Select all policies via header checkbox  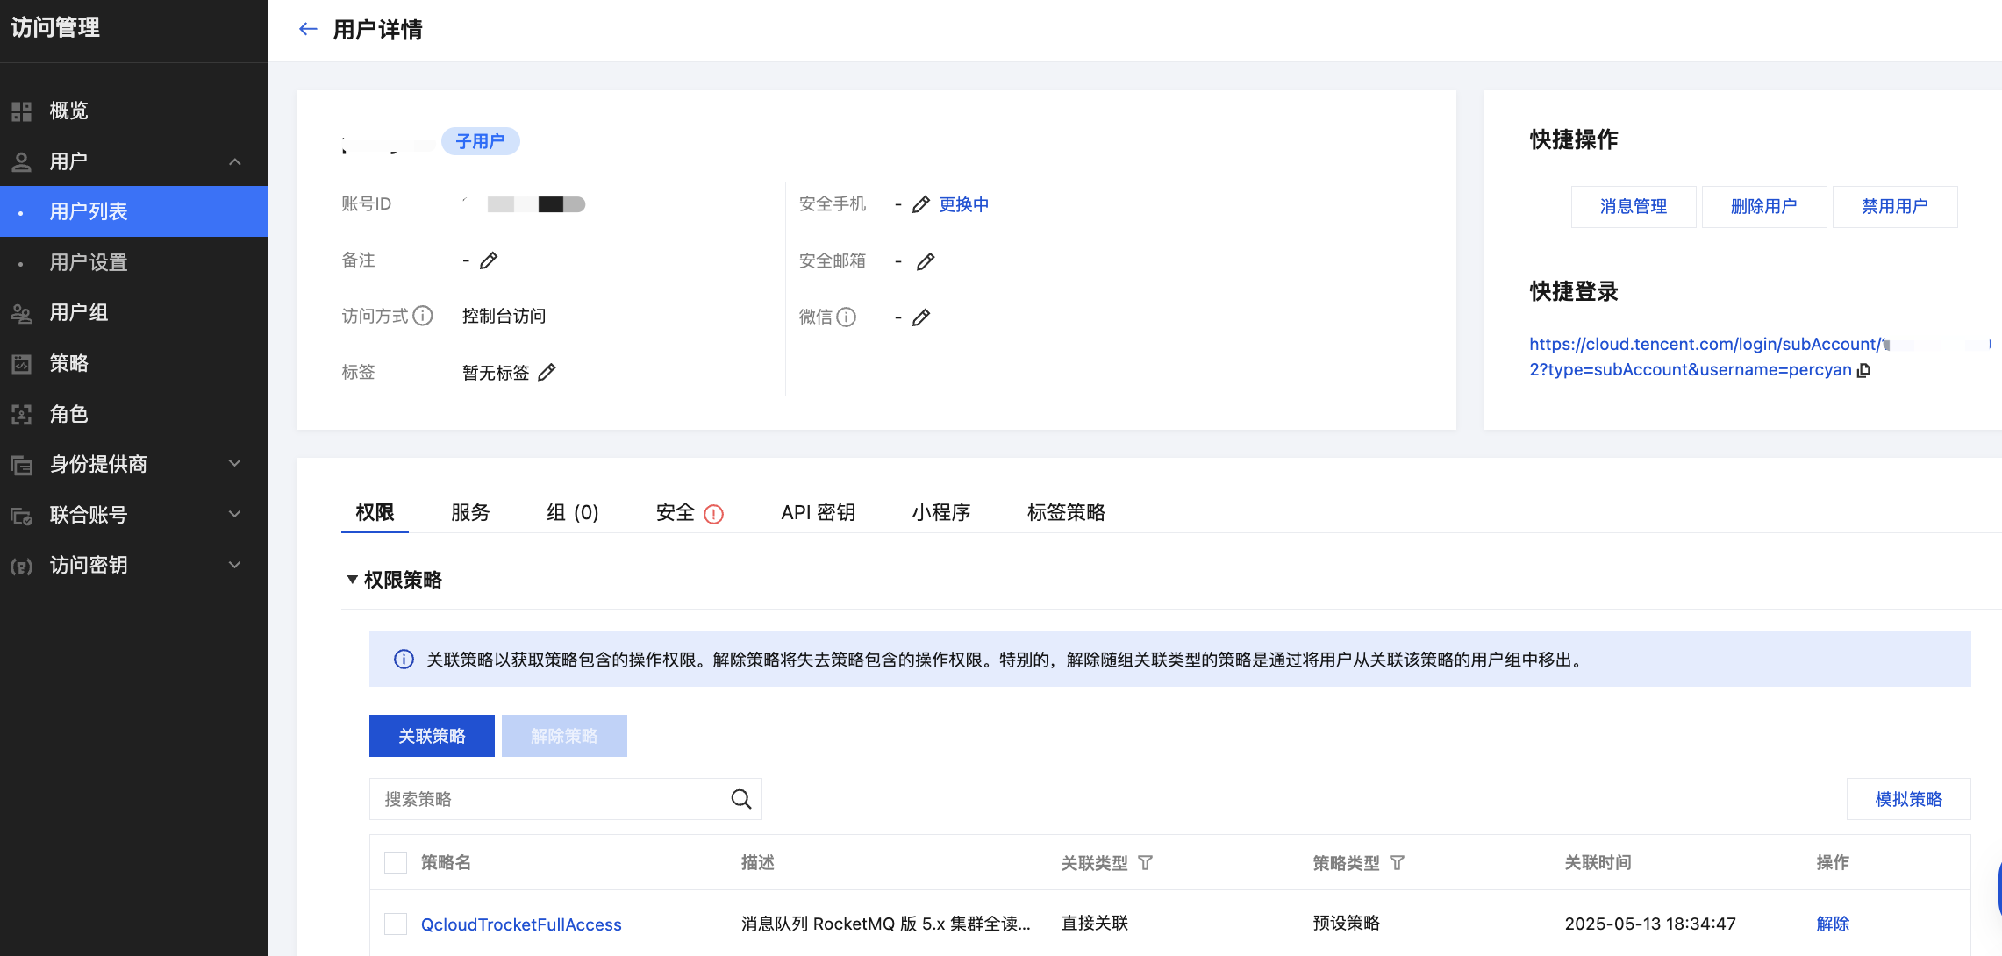pyautogui.click(x=396, y=863)
